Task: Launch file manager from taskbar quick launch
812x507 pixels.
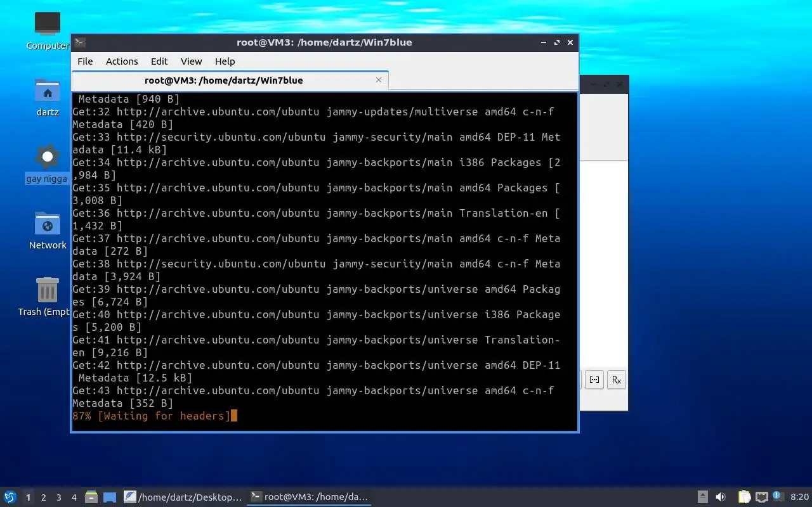Action: click(x=91, y=497)
